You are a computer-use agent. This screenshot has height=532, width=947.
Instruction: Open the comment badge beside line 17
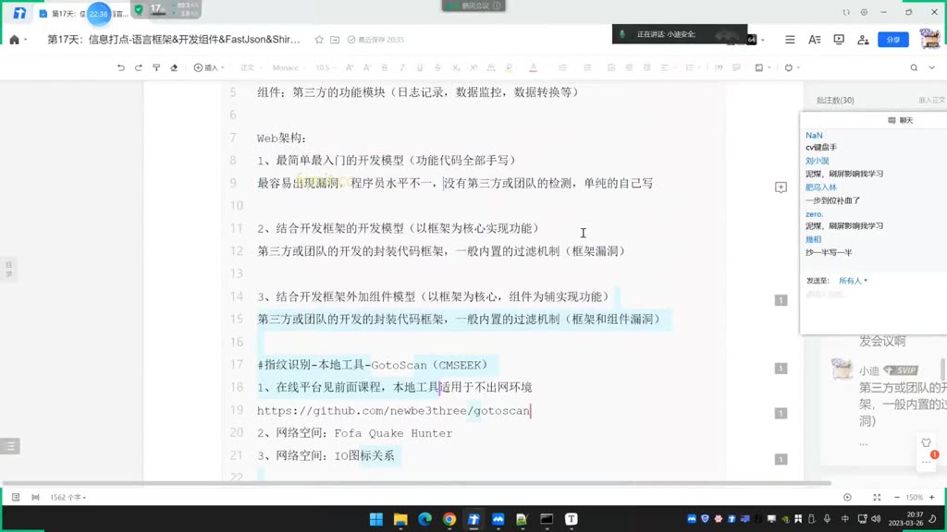[781, 369]
